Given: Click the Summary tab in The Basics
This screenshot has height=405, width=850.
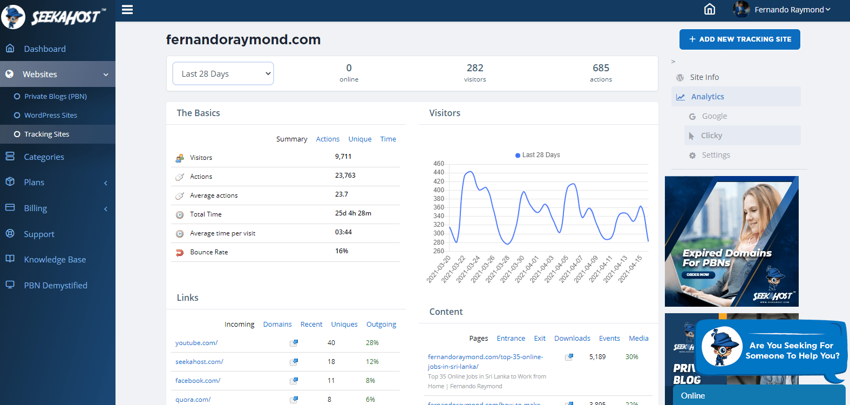Looking at the screenshot, I should pos(291,139).
